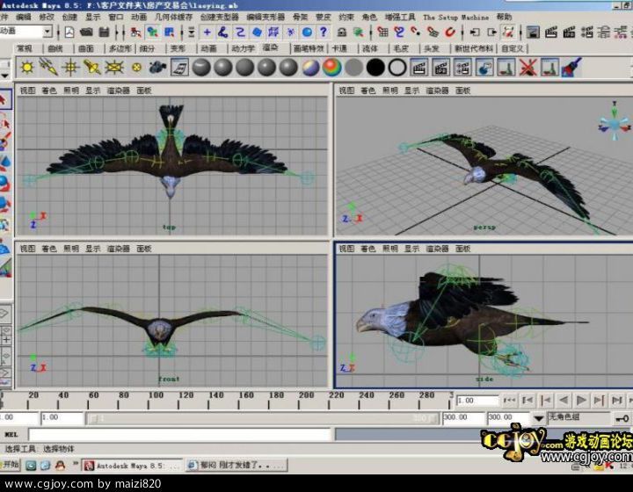Click the sun-shaped directional light shelf icon
633x492 pixels.
[27, 67]
